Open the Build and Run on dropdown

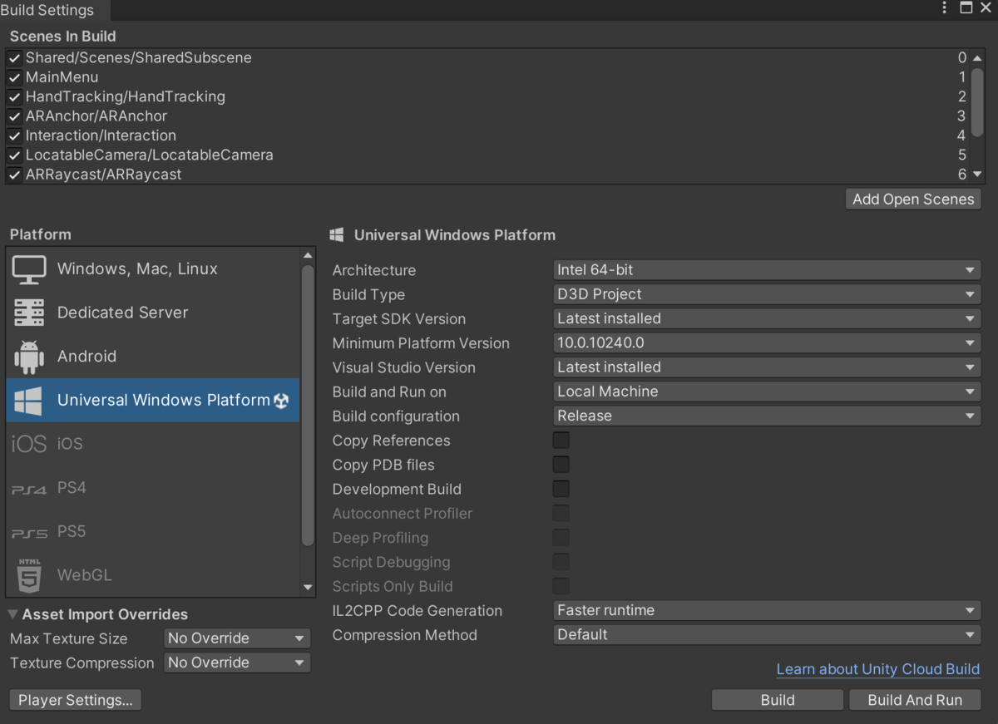767,392
